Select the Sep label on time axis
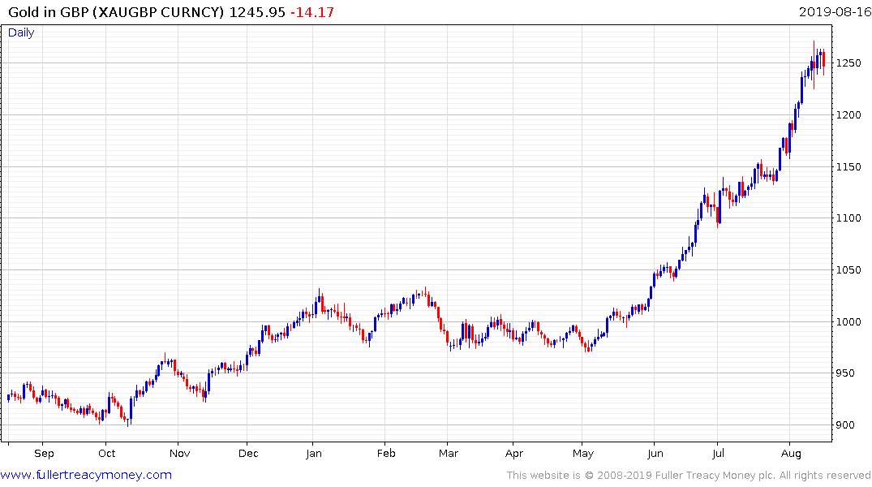This screenshot has width=872, height=487. point(44,453)
